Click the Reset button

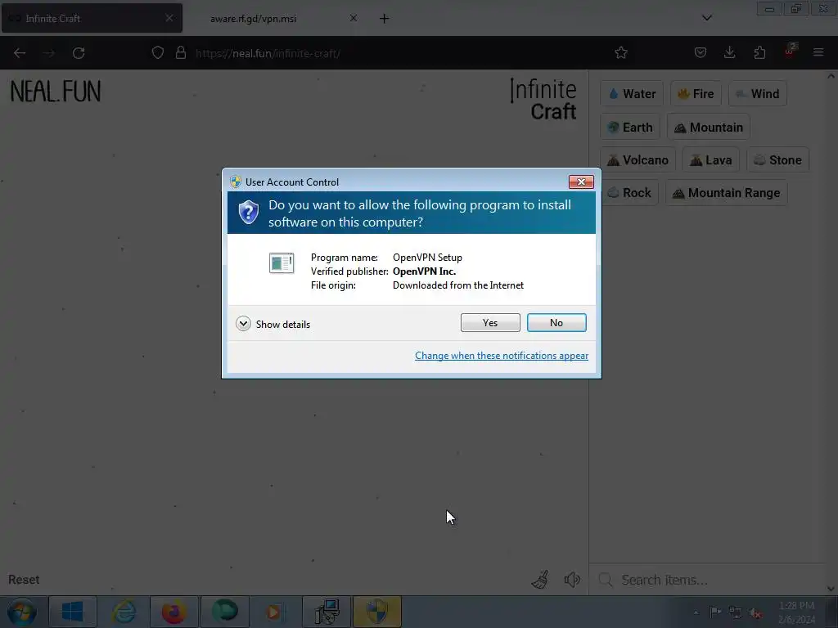(24, 580)
